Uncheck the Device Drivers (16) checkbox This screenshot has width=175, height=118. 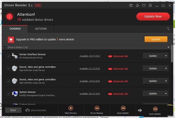click(x=5, y=47)
